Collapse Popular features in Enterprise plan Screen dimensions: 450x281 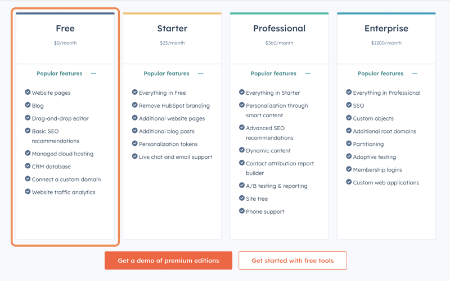pos(415,73)
